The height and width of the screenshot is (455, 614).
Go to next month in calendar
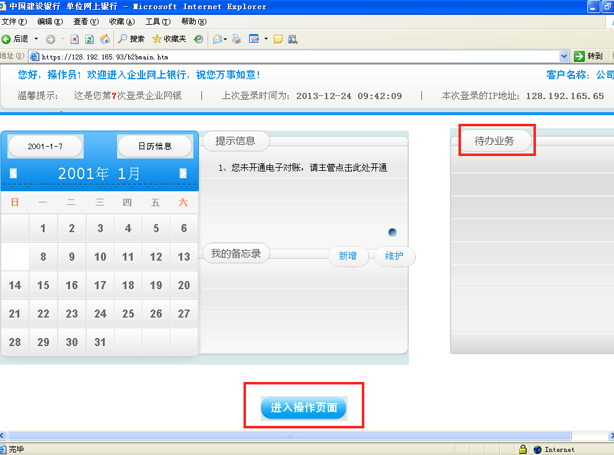point(183,173)
